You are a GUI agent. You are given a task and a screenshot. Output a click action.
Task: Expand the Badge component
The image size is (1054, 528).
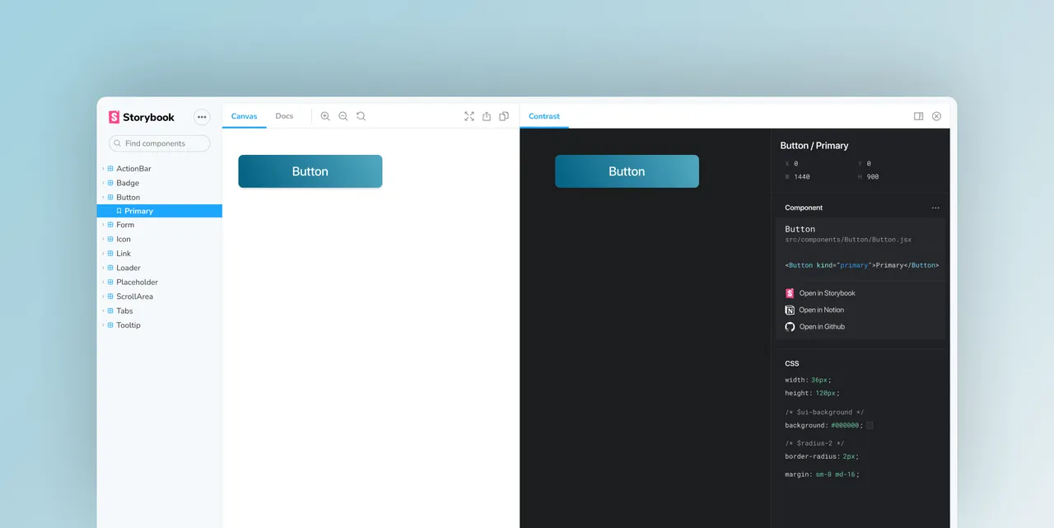click(103, 183)
